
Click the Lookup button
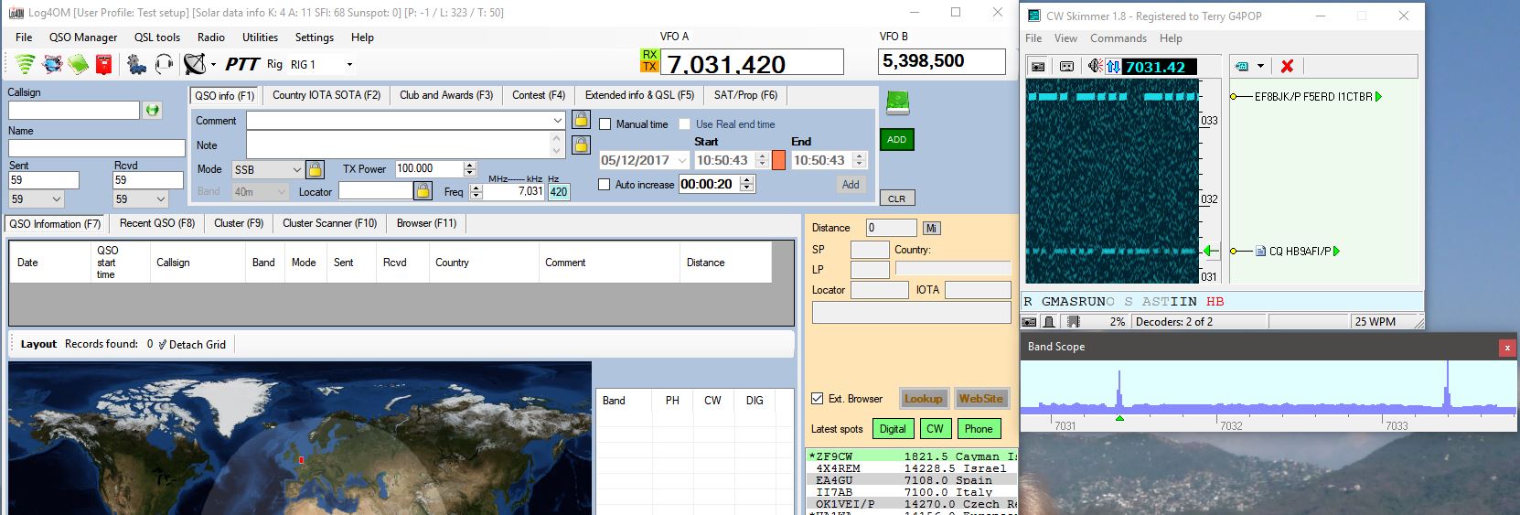coord(923,399)
